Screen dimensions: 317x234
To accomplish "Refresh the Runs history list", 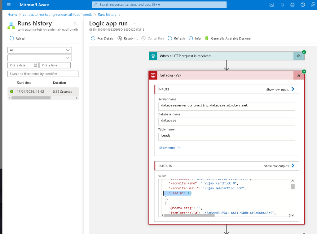I will pyautogui.click(x=18, y=38).
